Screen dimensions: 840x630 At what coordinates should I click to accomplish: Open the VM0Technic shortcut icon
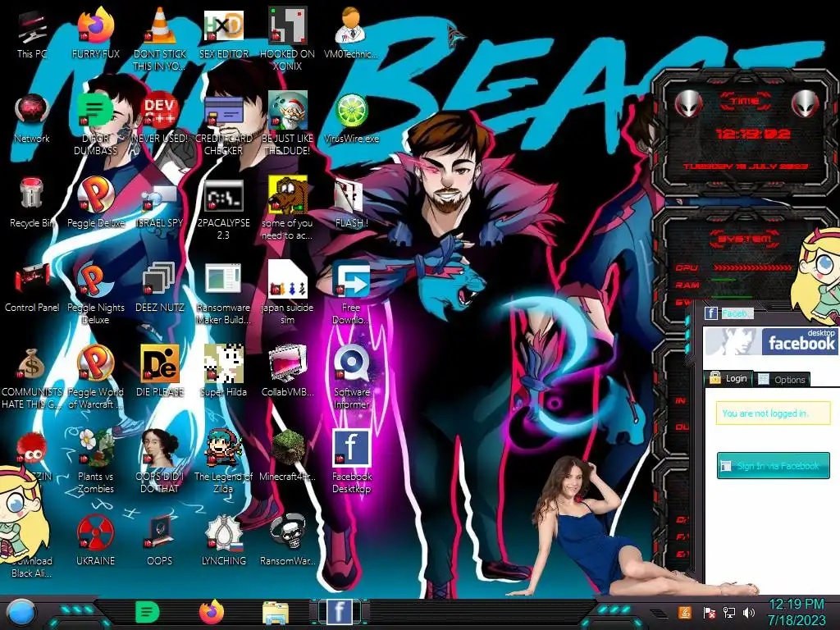click(x=351, y=27)
